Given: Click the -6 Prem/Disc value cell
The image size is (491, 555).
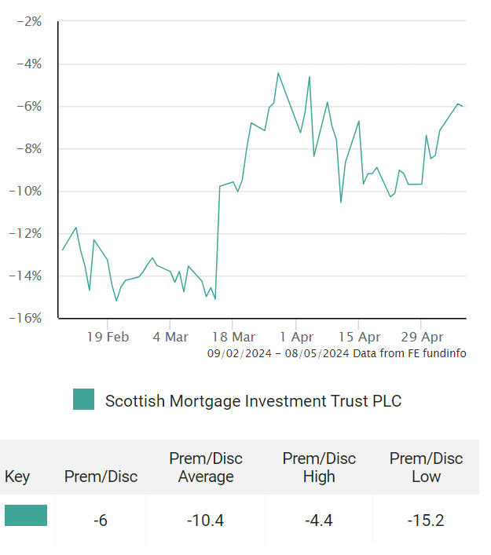Looking at the screenshot, I should tap(101, 519).
